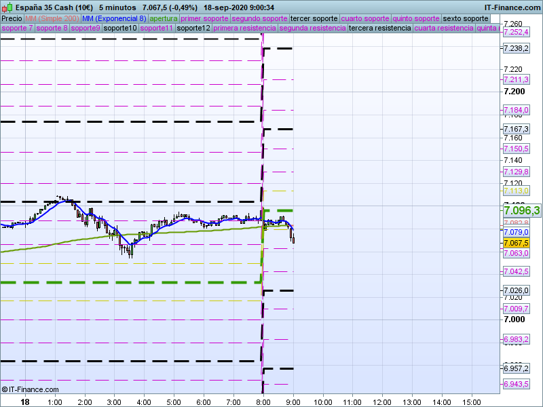The width and height of the screenshot is (543, 407).
Task: Select the primera resistencia legend label
Action: click(x=244, y=28)
